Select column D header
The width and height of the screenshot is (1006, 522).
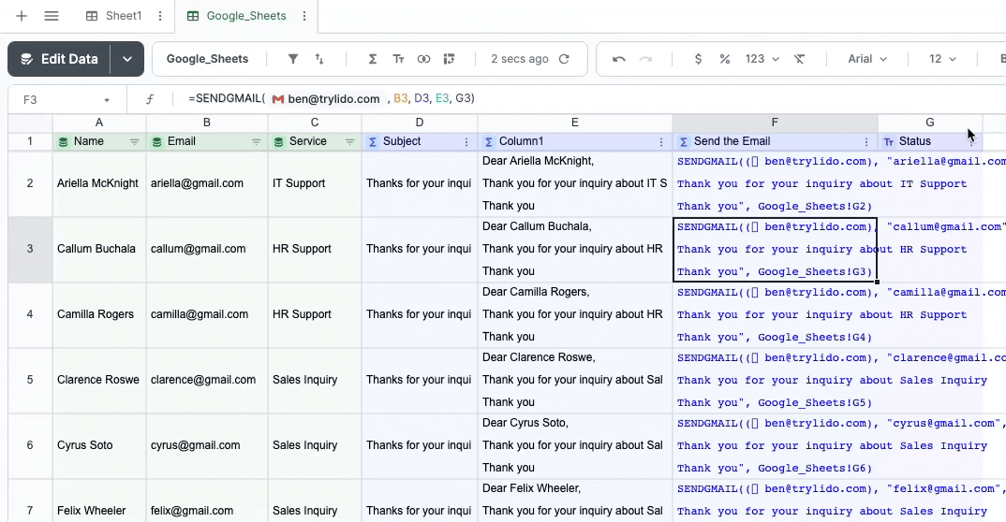pyautogui.click(x=420, y=123)
